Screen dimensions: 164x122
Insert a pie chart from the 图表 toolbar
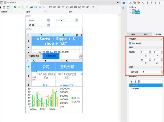15,7
